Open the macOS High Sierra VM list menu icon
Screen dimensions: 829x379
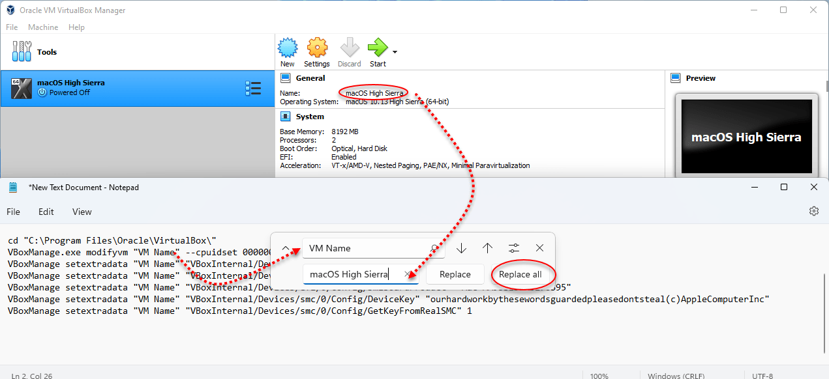(253, 89)
